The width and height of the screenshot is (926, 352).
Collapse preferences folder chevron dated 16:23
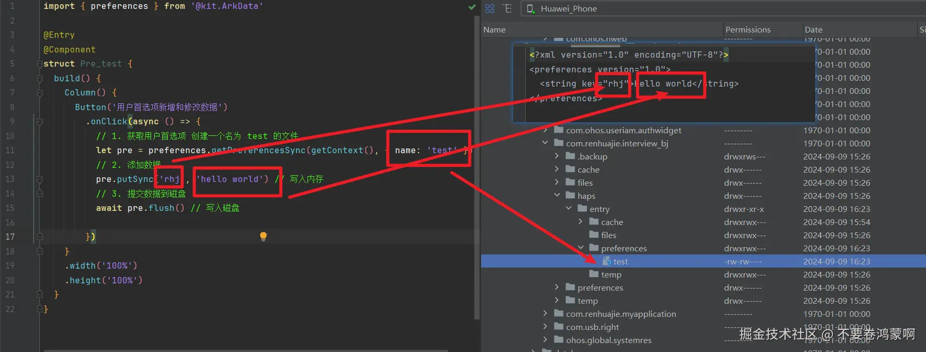pyautogui.click(x=580, y=248)
